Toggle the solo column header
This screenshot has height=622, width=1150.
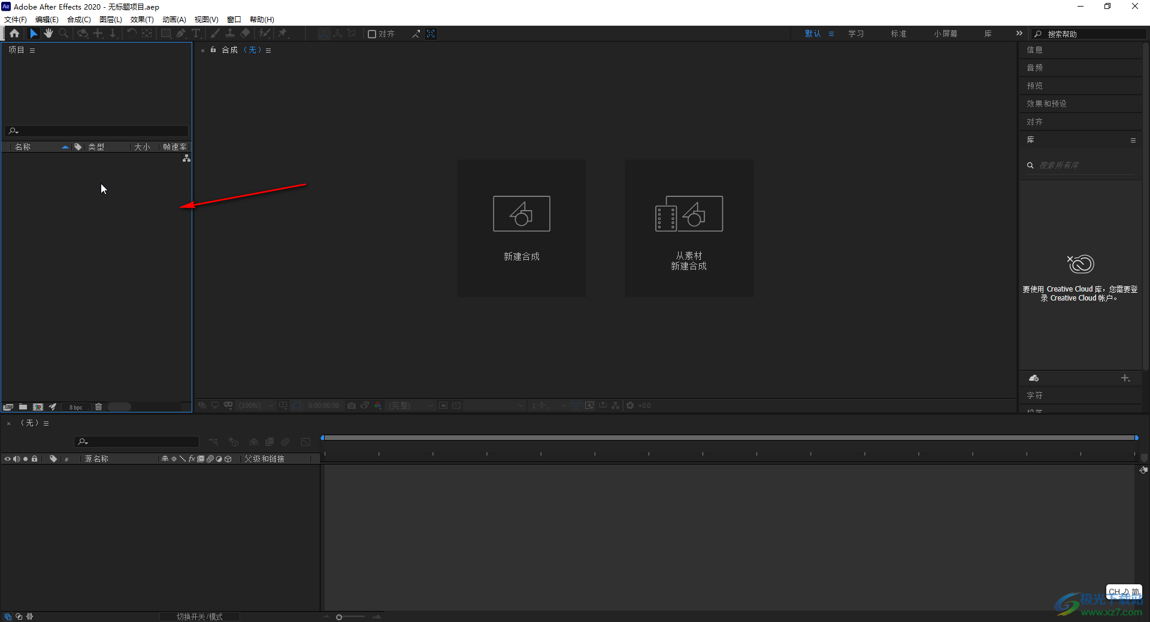pyautogui.click(x=26, y=459)
